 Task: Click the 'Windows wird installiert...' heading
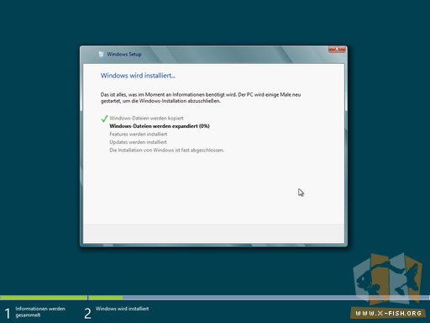[x=138, y=76]
